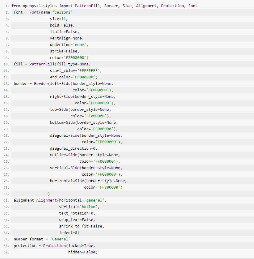Click line number 1 in the gutter
The width and height of the screenshot is (254, 259).
pos(7,6)
